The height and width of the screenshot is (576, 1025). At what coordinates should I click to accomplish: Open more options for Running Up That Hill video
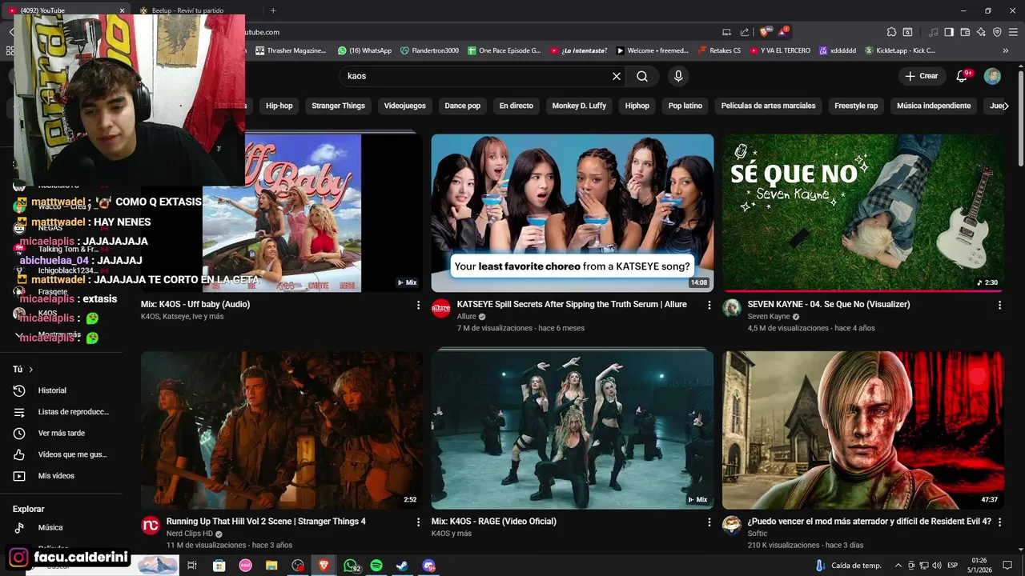coord(418,522)
